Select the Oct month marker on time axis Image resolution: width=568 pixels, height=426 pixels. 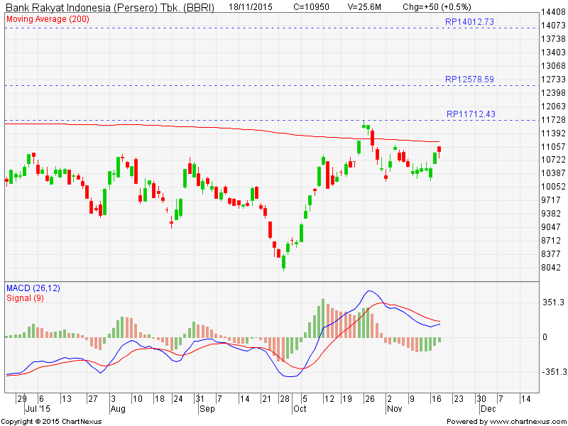coord(299,410)
